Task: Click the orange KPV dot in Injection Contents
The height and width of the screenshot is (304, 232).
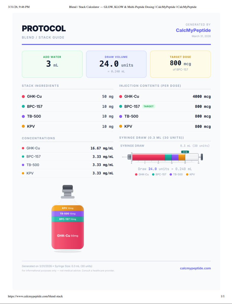Action: 120,126
